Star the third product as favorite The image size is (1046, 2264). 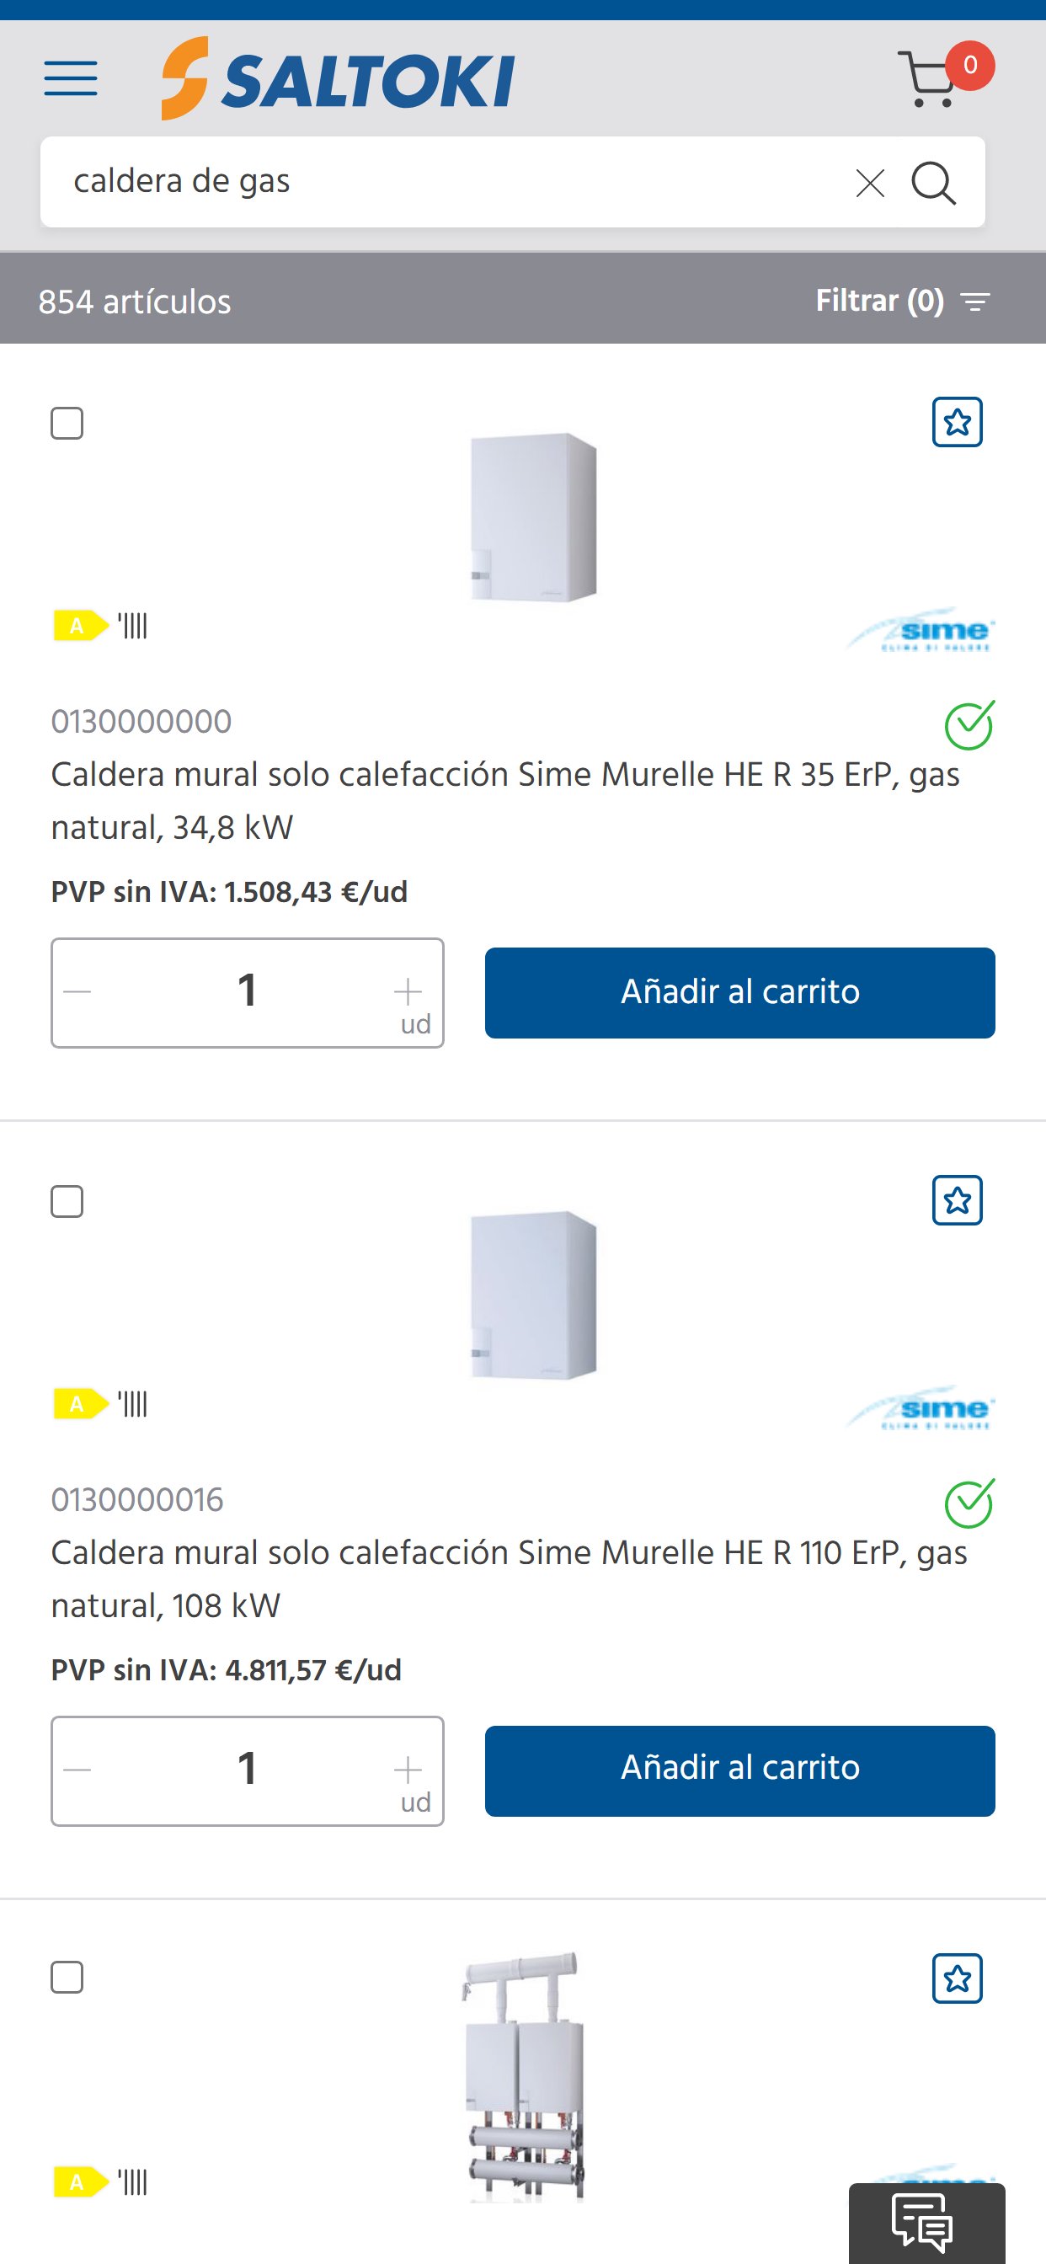957,1978
